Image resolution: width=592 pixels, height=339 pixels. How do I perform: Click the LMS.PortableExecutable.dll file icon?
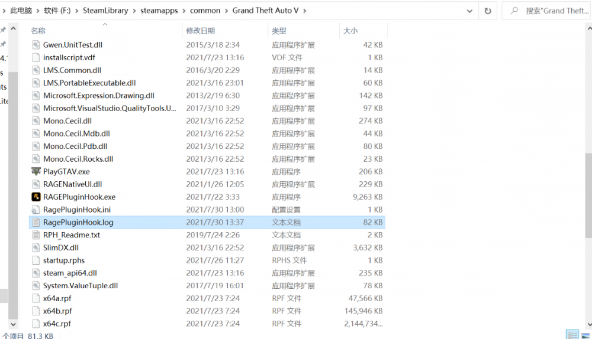click(x=36, y=83)
